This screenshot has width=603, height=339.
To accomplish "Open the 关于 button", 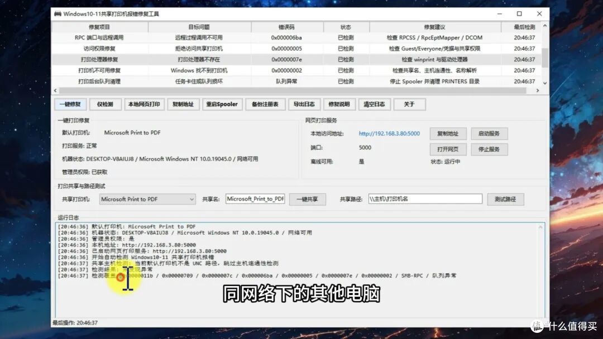I will (410, 104).
